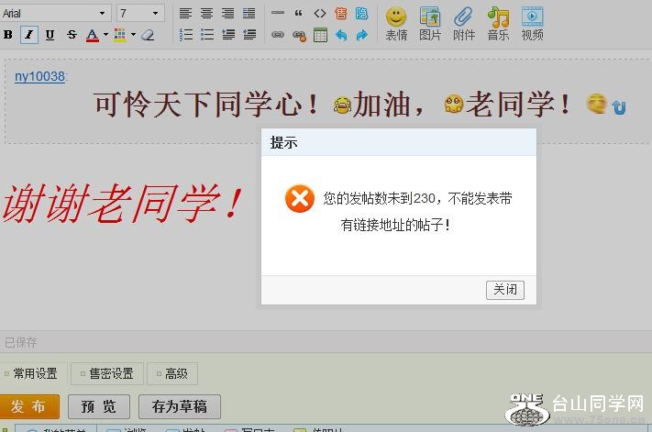Screen dimensions: 652x432
Task: Close the dialog with 关闭 button
Action: click(504, 289)
